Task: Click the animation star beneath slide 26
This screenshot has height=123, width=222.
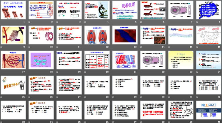Action: pos(30,97)
